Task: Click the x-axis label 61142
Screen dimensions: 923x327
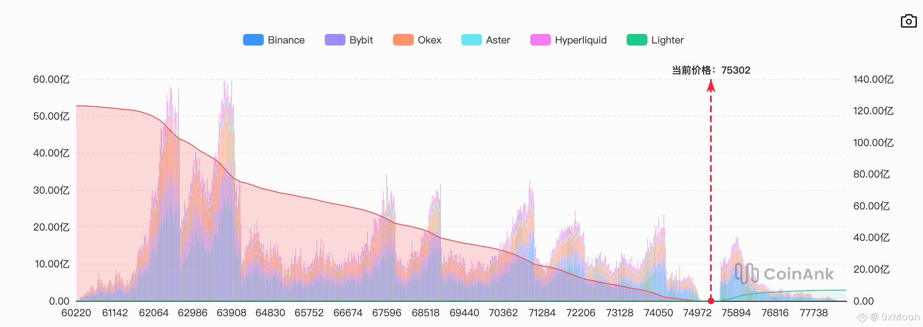Action: click(115, 313)
